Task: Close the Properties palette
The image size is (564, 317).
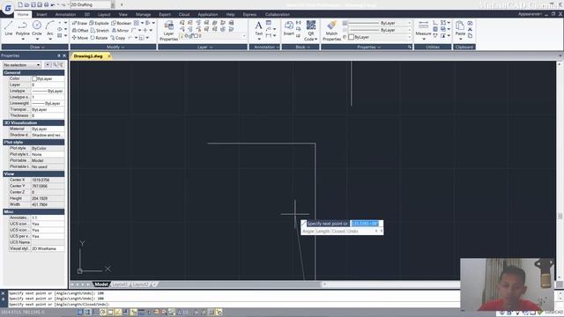Action: point(64,55)
